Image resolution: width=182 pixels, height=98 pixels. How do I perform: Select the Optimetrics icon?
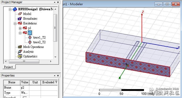point(20,56)
